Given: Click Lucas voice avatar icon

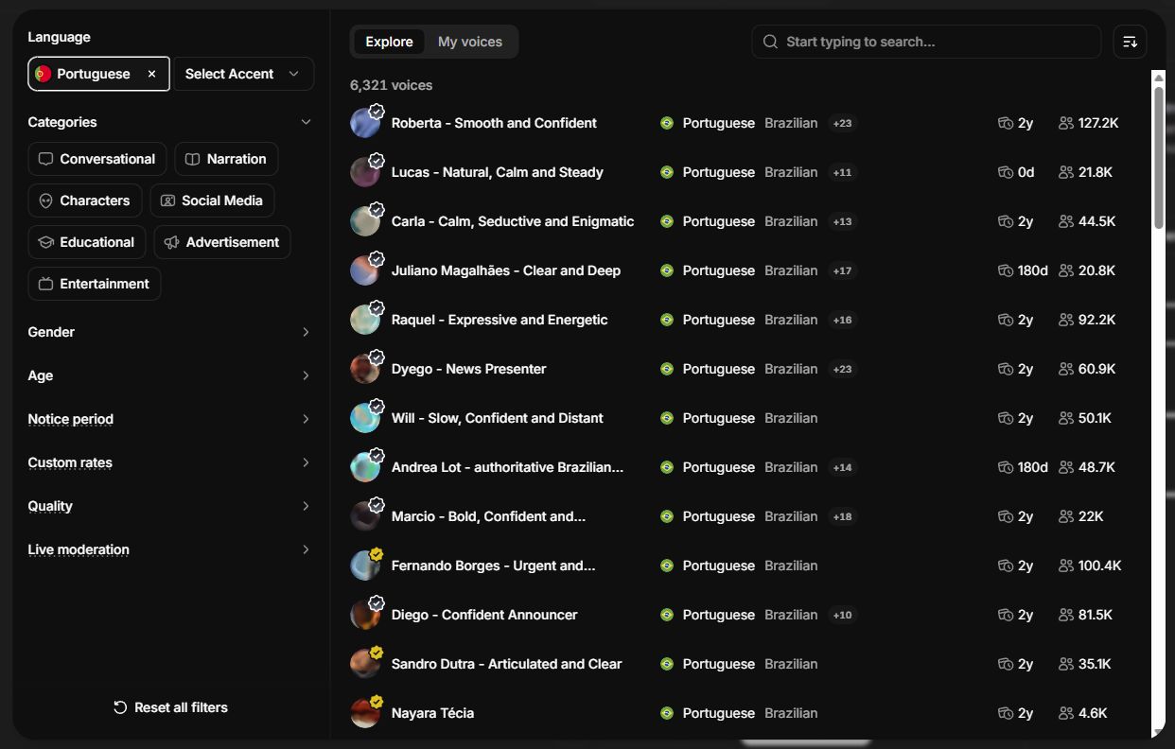Looking at the screenshot, I should coord(365,172).
